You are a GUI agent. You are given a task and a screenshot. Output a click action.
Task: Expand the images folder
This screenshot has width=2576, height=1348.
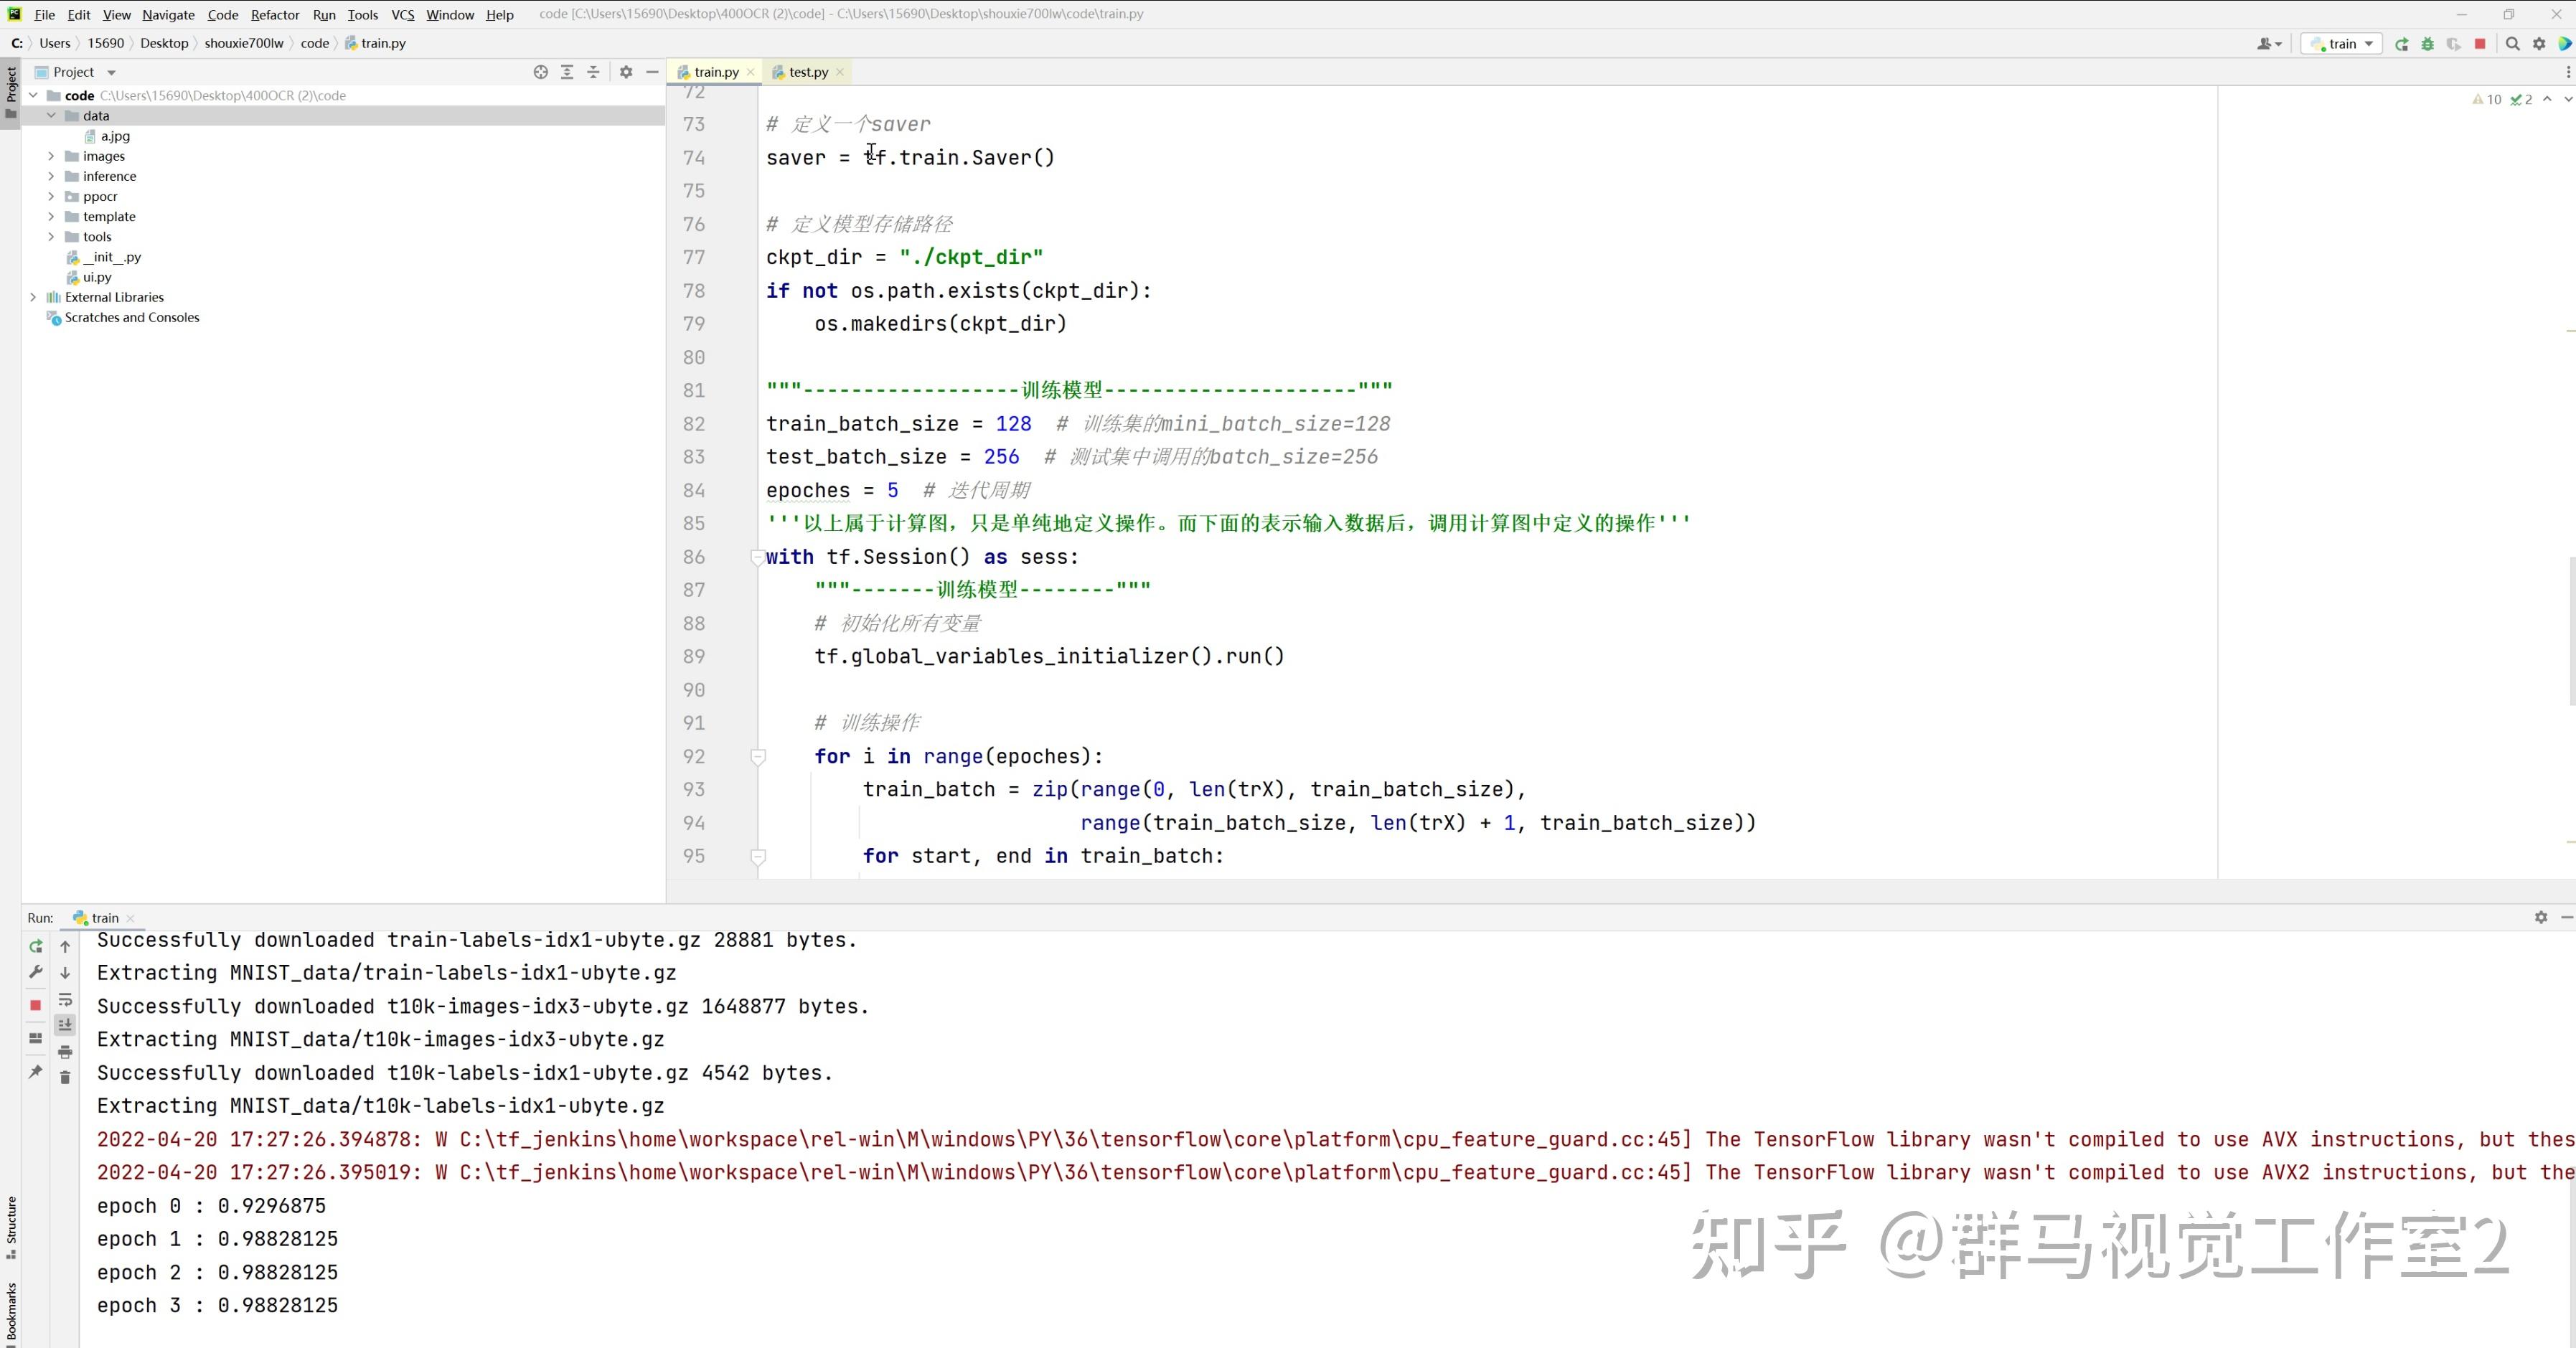point(50,156)
